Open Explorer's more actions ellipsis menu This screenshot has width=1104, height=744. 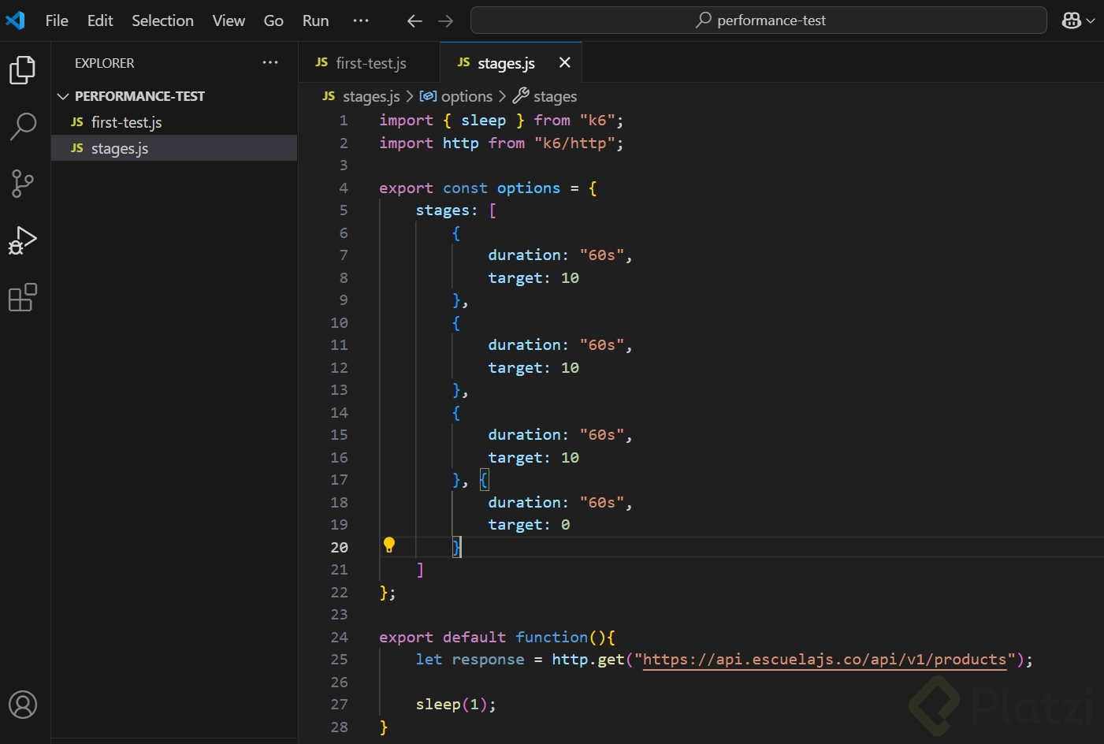(270, 62)
